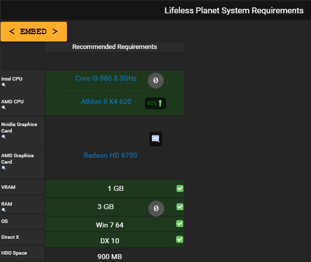Select the Recommended Requirements column header

click(x=115, y=47)
